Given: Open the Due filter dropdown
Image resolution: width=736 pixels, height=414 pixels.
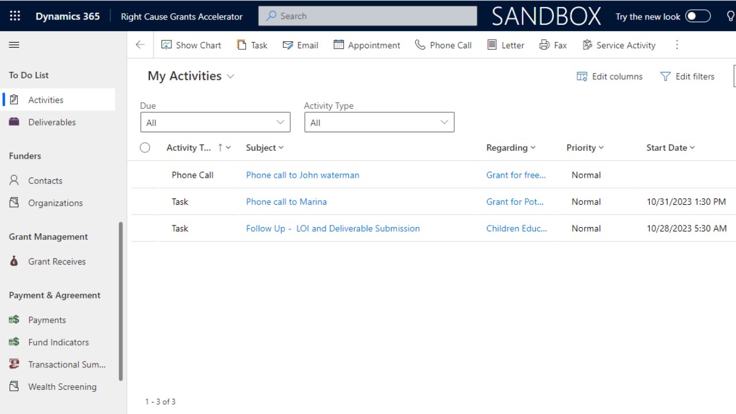Looking at the screenshot, I should [x=215, y=122].
